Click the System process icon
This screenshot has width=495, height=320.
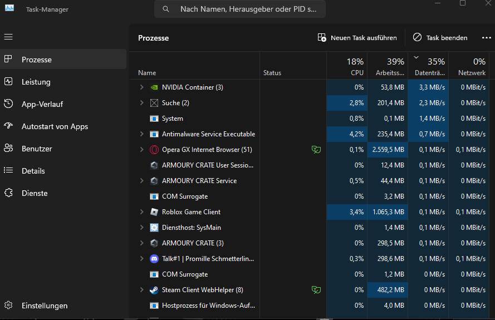(154, 119)
